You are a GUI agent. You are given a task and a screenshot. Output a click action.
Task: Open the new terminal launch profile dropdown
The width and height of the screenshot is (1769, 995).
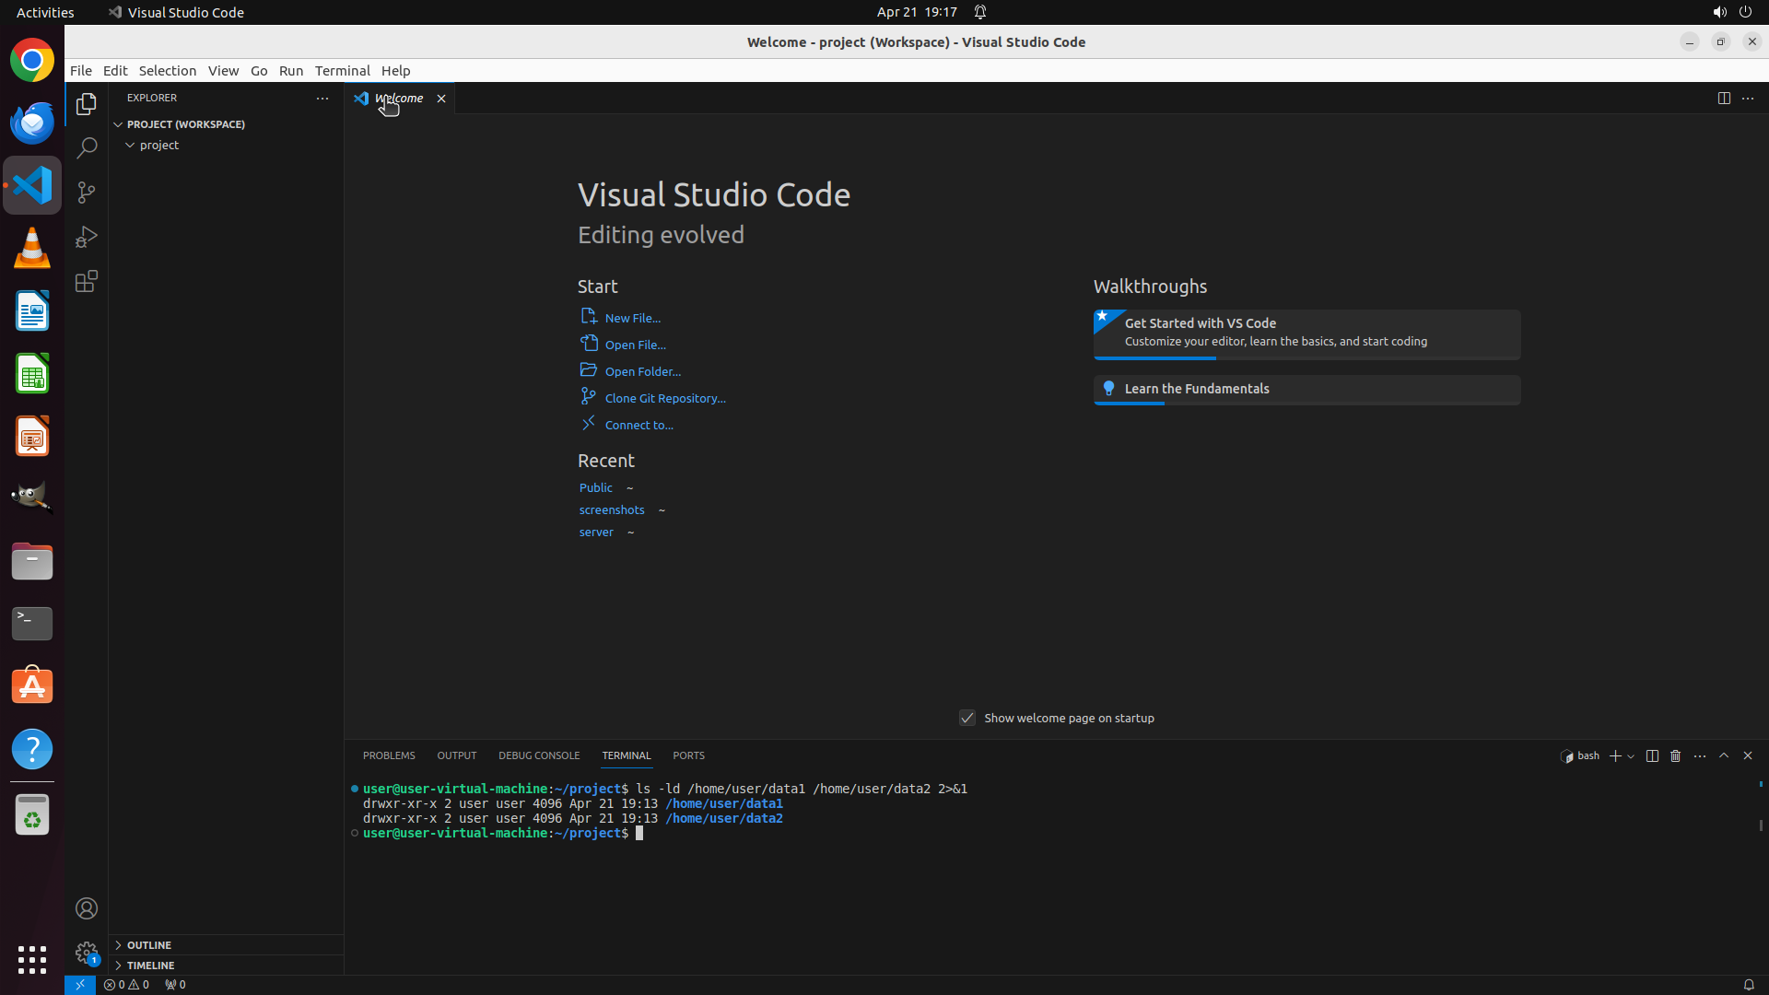click(1631, 756)
